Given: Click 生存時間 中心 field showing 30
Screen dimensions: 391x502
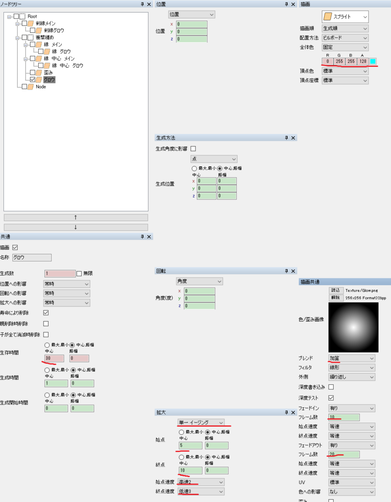Looking at the screenshot, I should pos(54,358).
